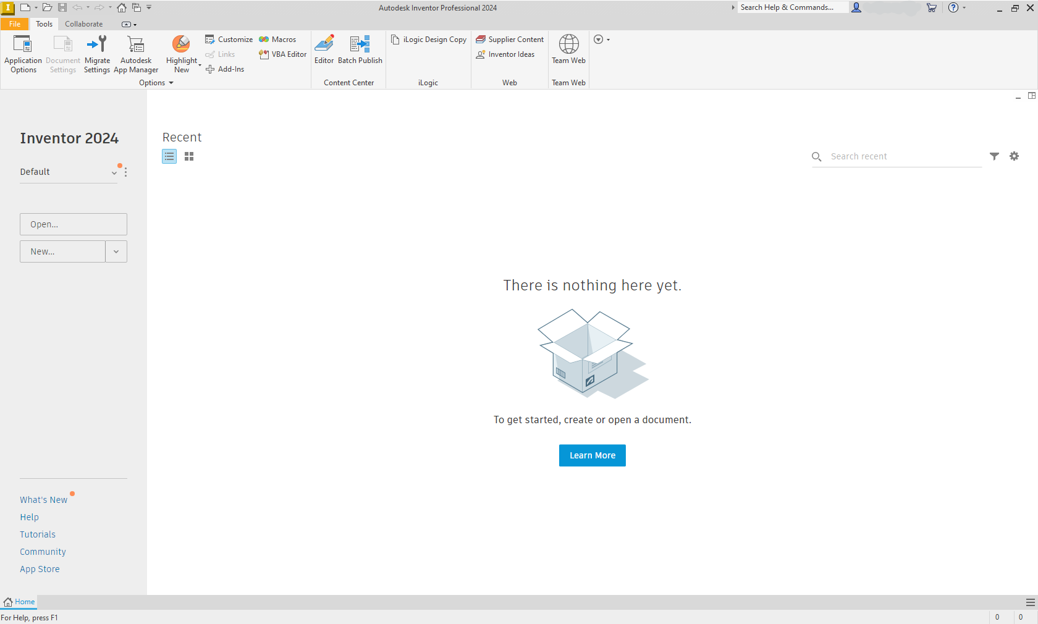
Task: Open the New document dropdown arrow
Action: click(x=116, y=251)
